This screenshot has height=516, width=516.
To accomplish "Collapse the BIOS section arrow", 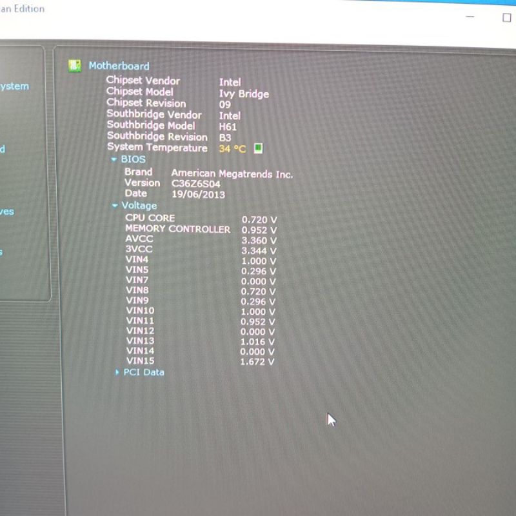I will pyautogui.click(x=114, y=159).
